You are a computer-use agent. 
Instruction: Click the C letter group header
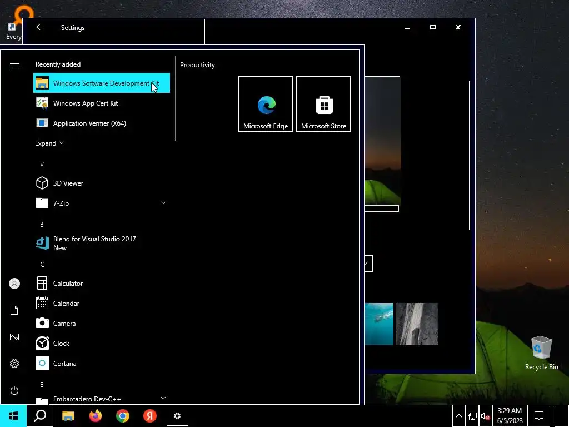point(42,264)
